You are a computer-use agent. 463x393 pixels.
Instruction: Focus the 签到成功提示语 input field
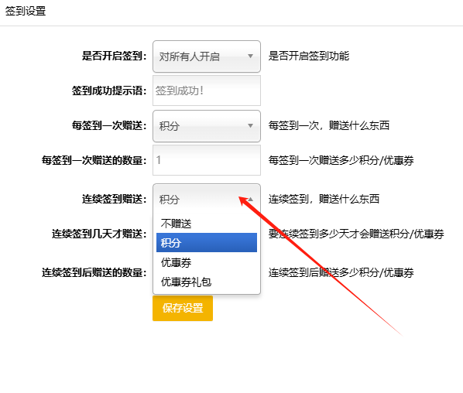tap(207, 91)
